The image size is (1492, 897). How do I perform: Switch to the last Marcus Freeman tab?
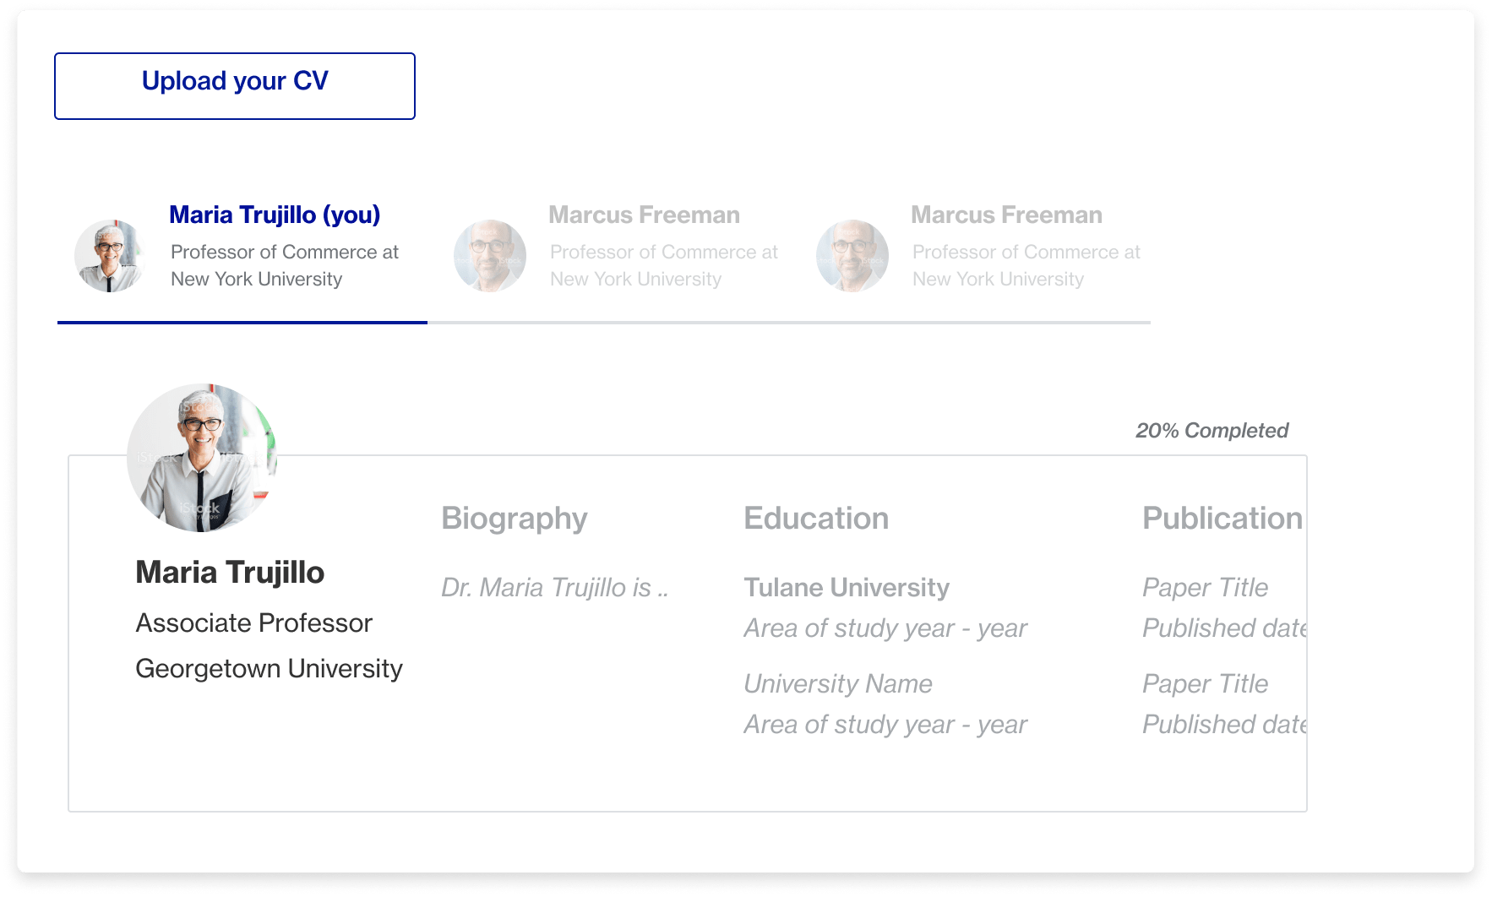point(1006,215)
